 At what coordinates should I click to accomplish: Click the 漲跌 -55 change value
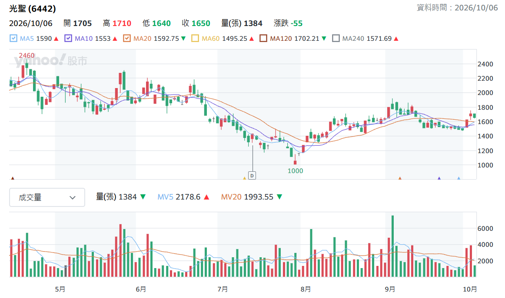pos(288,23)
